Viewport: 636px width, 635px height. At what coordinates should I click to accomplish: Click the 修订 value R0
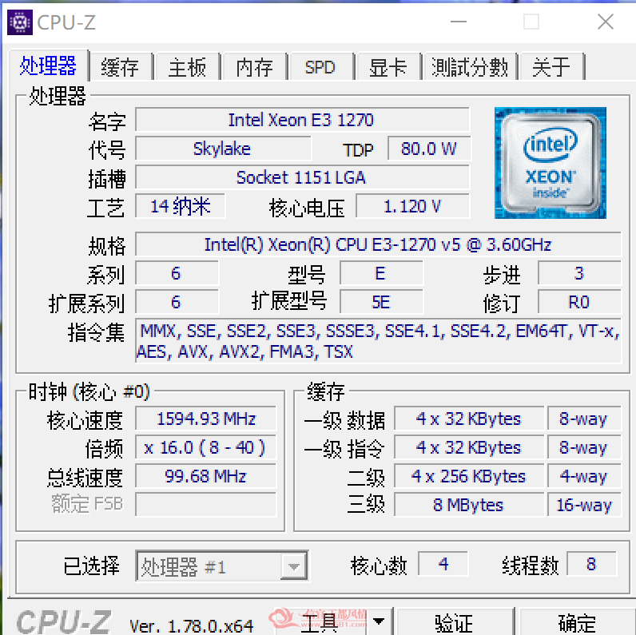pos(579,302)
